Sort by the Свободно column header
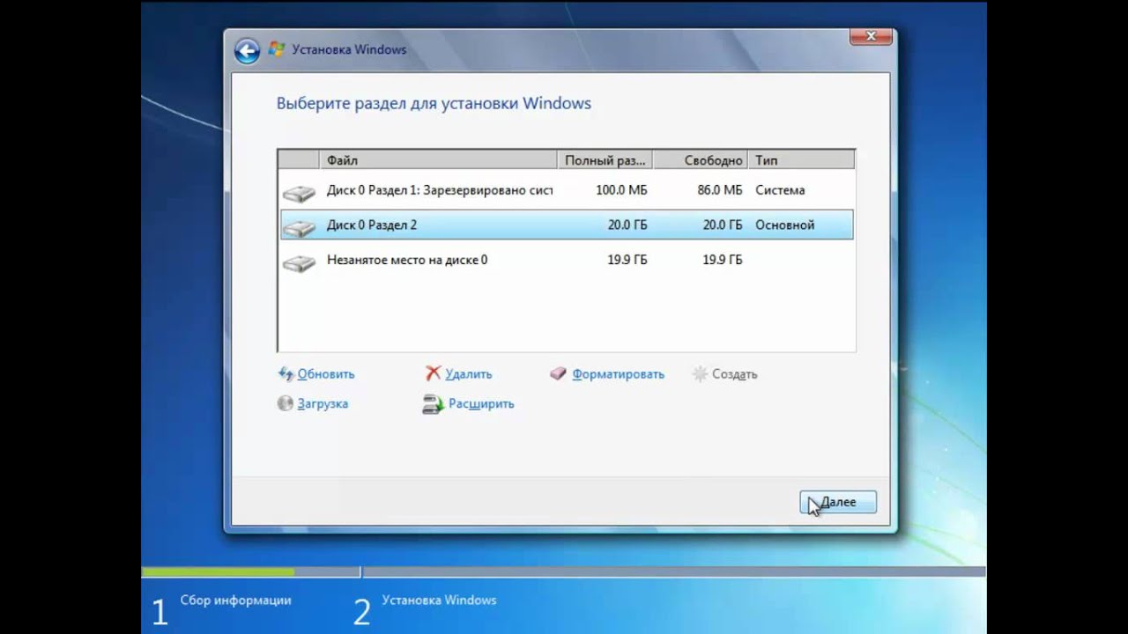The height and width of the screenshot is (634, 1128). pyautogui.click(x=702, y=160)
